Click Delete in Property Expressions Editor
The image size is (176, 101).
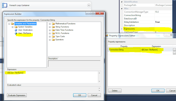[115, 91]
